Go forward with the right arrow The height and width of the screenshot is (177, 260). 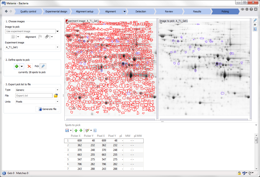[x=11, y=11]
